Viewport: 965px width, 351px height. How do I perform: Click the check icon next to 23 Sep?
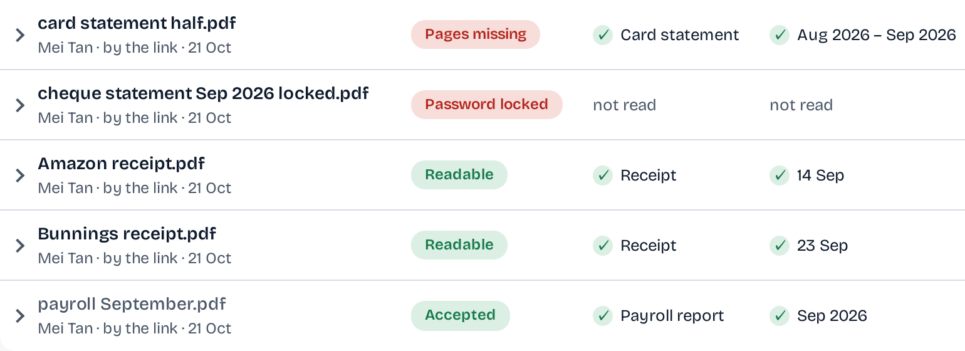(780, 246)
